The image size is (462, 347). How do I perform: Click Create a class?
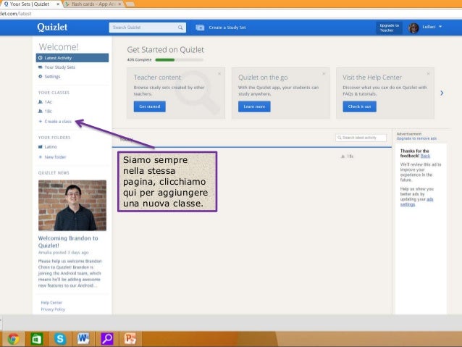coord(58,121)
